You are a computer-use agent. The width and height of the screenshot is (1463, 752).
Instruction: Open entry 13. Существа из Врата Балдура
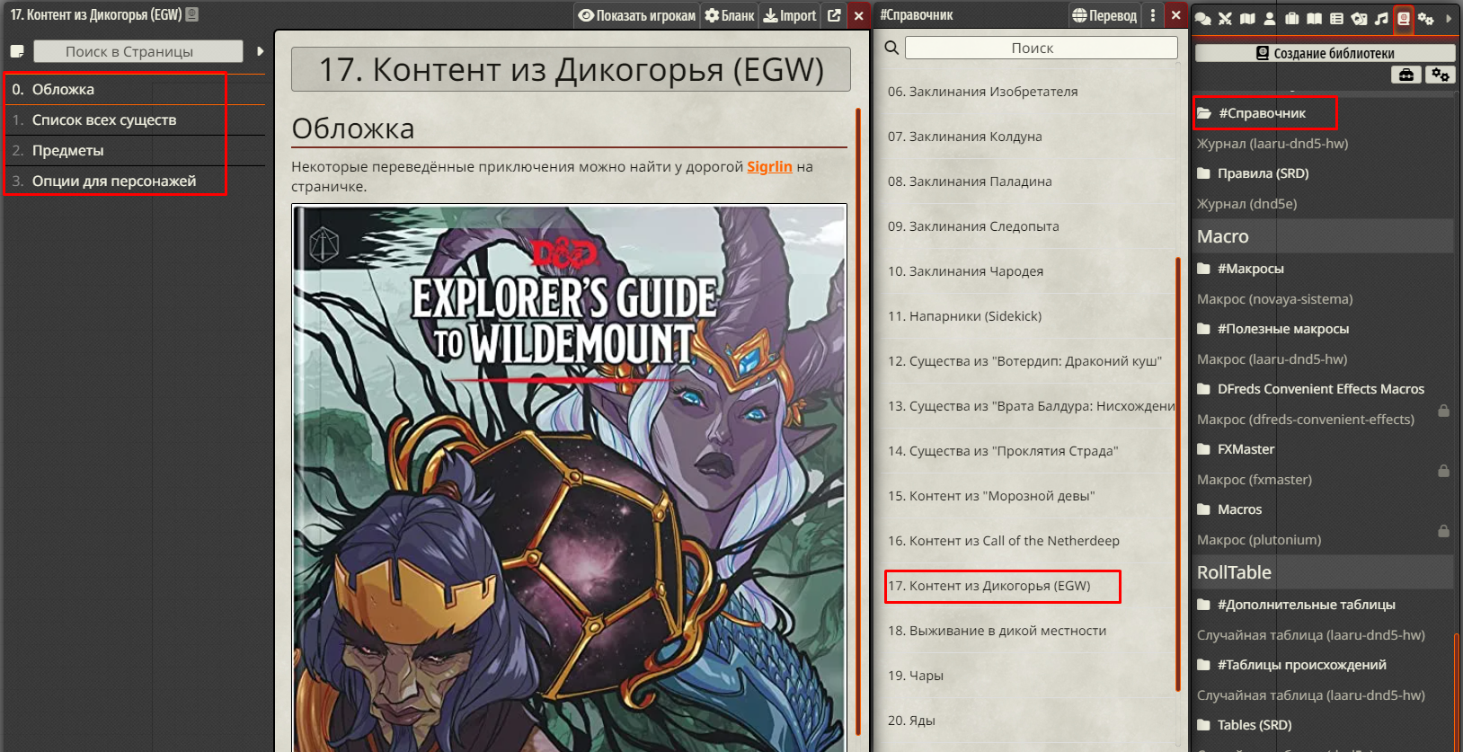(x=1029, y=406)
